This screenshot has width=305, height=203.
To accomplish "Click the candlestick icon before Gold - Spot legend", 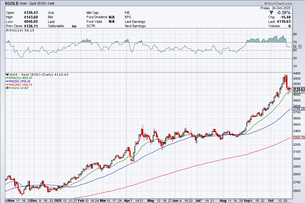I will point(7,74).
